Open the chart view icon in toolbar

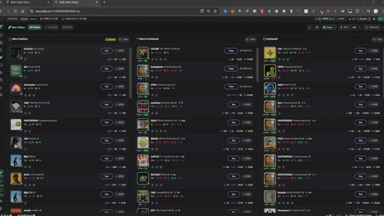(x=310, y=27)
